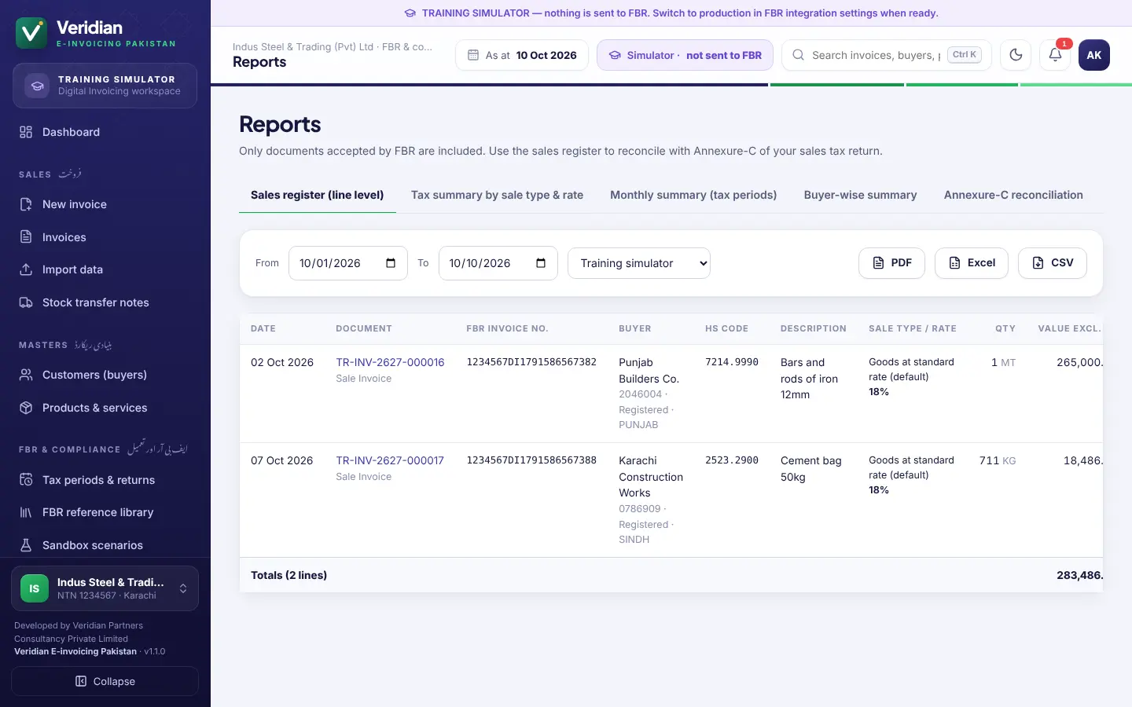Open Dashboard from the sidebar
The width and height of the screenshot is (1132, 707).
[x=105, y=132]
